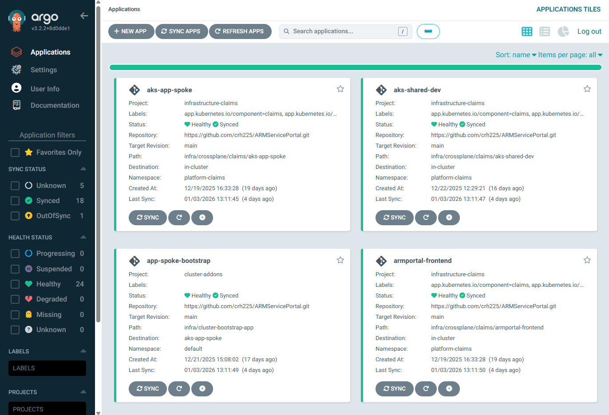Filter applications by Synced status
This screenshot has height=415, width=609.
(15, 200)
